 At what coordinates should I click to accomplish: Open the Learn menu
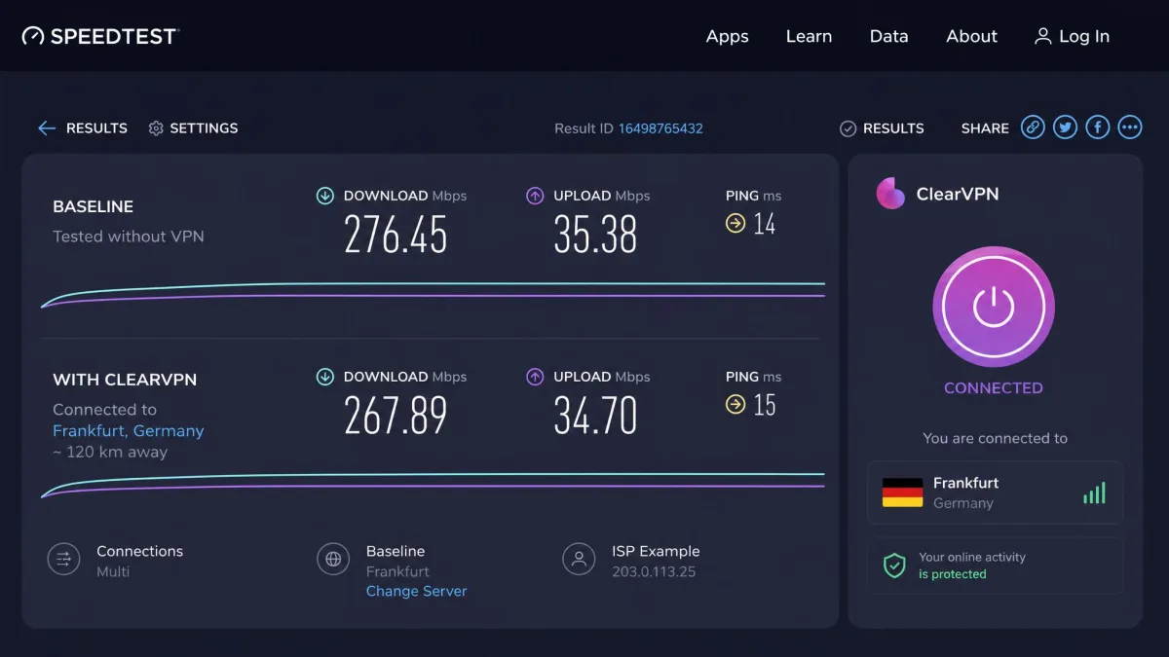coord(809,36)
